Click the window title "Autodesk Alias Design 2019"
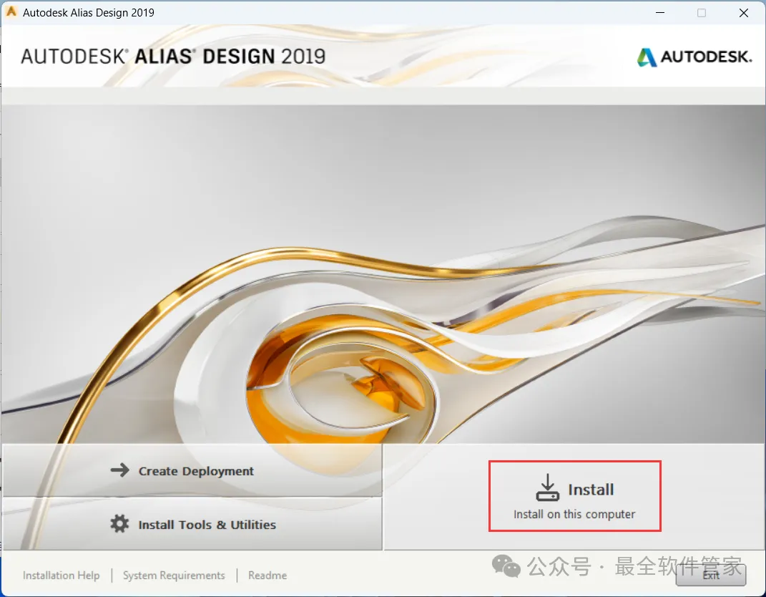The height and width of the screenshot is (597, 766). click(x=89, y=13)
